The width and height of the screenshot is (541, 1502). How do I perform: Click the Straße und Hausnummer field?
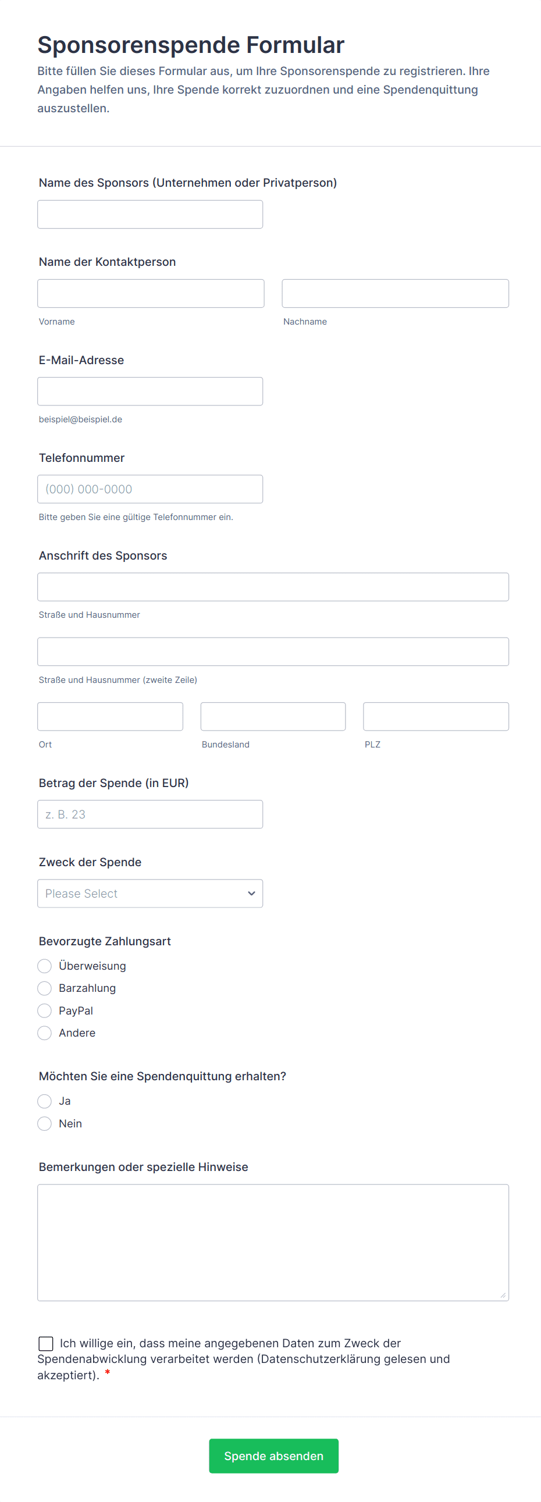[x=273, y=586]
